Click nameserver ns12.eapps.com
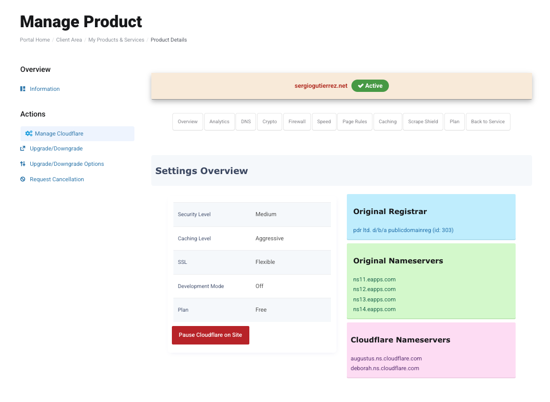This screenshot has width=550, height=402. [x=374, y=289]
